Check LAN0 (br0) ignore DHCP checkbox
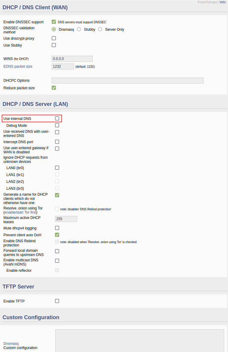 (57, 168)
